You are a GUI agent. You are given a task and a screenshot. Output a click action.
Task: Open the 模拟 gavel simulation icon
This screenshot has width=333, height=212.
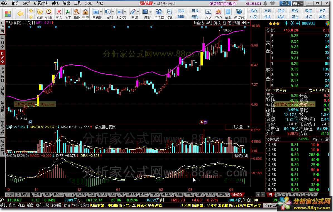pyautogui.click(x=77, y=12)
